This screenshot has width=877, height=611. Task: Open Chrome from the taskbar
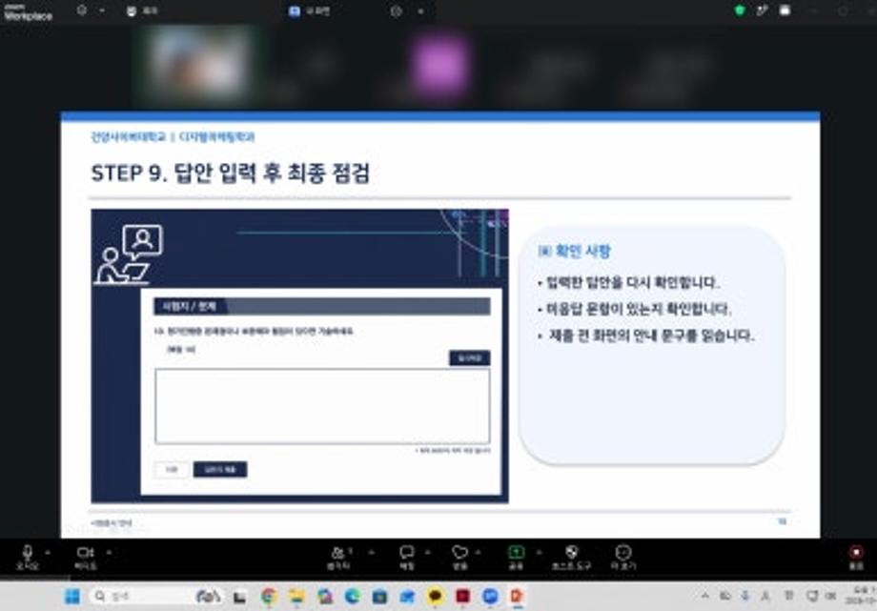(x=269, y=597)
